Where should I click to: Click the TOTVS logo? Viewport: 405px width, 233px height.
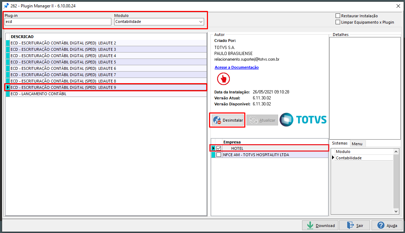[303, 119]
